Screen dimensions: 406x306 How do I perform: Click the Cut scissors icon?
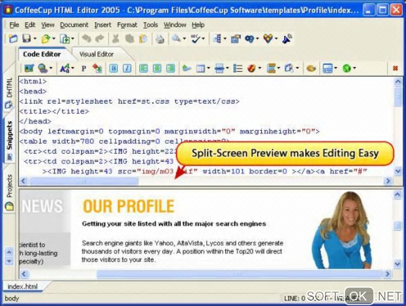pyautogui.click(x=115, y=39)
